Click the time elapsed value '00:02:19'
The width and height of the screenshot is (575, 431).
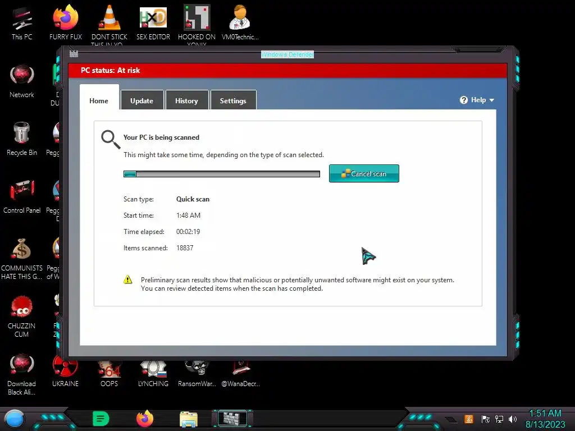click(188, 232)
